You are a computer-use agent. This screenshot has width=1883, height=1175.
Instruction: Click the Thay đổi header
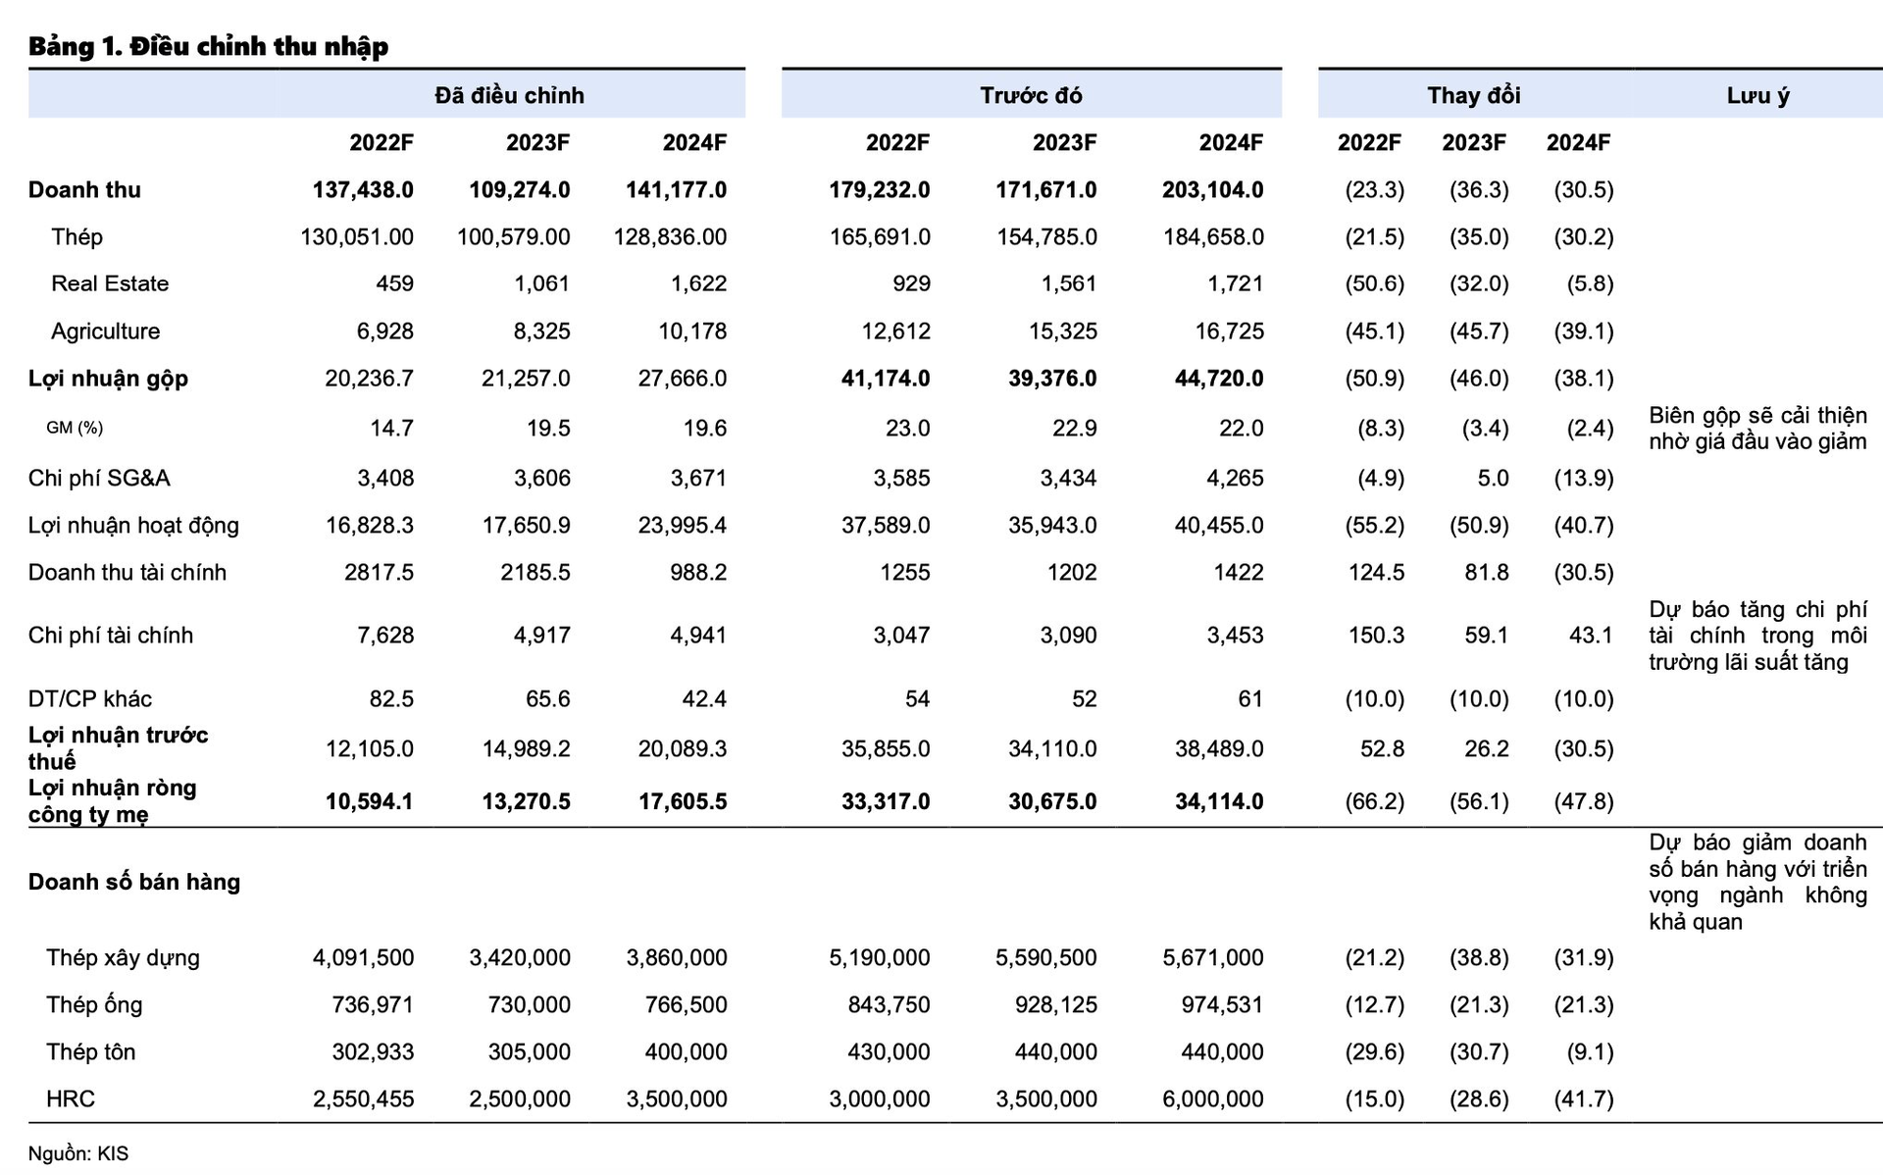(x=1473, y=95)
